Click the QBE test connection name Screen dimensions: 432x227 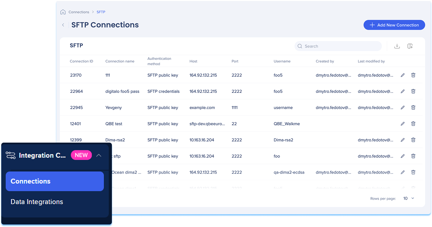(114, 124)
